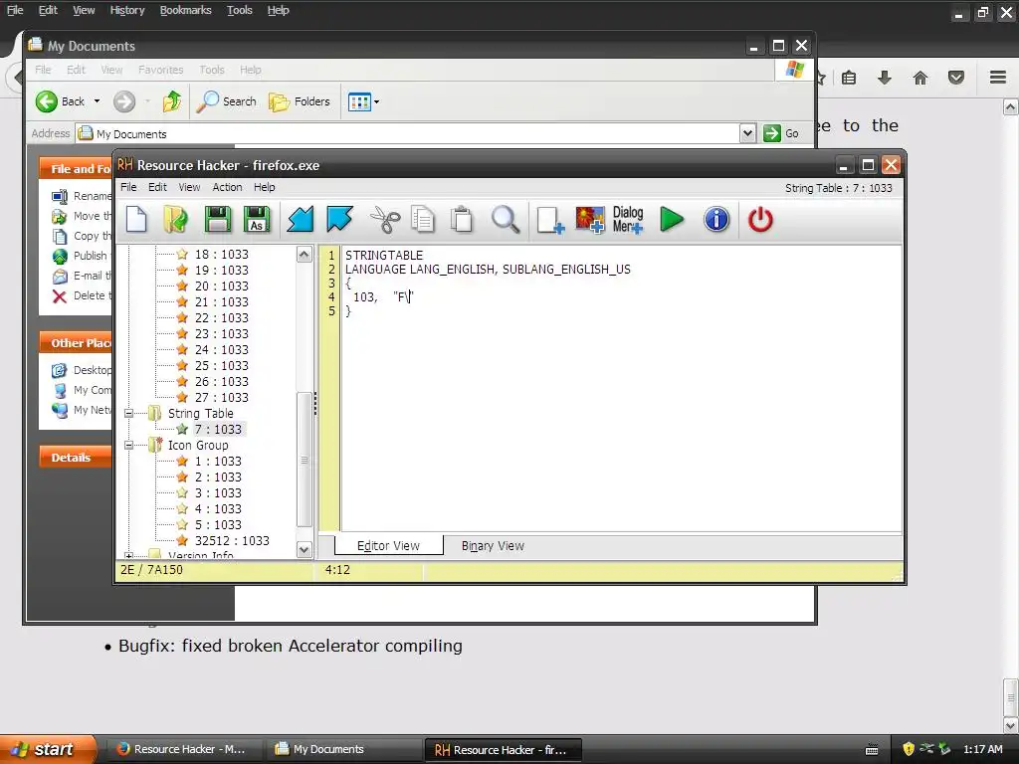Click the Delete task in My Documents sidebar
The width and height of the screenshot is (1019, 764).
click(x=82, y=295)
